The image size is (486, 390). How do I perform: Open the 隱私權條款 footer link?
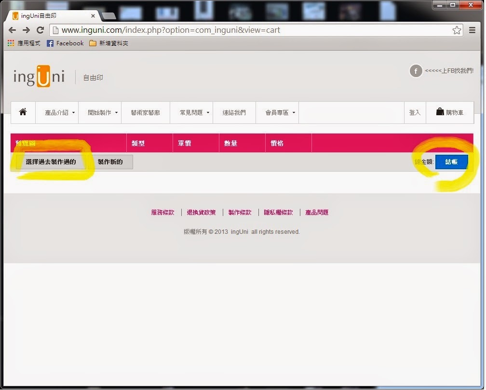[x=278, y=213]
